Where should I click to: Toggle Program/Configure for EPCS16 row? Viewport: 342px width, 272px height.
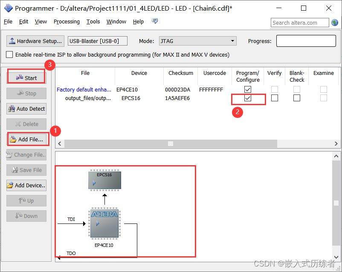pos(248,98)
